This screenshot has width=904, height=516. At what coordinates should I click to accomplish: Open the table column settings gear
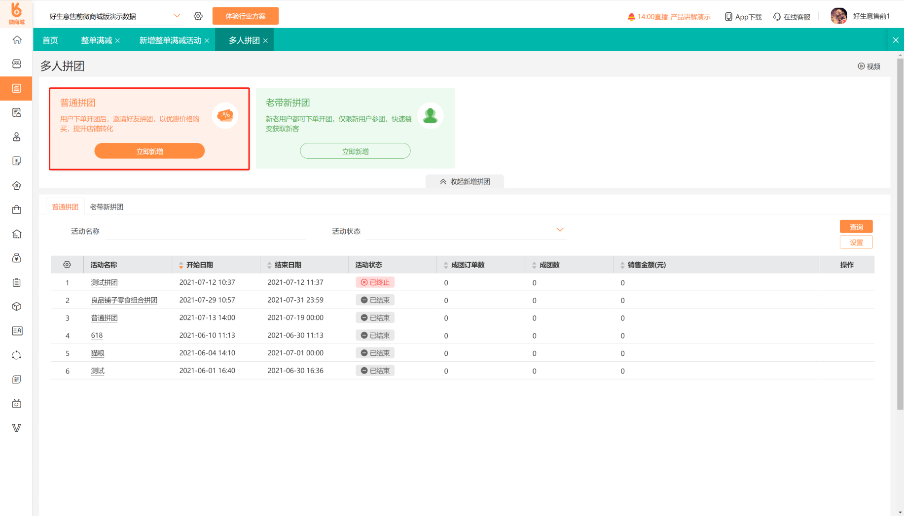tap(67, 265)
